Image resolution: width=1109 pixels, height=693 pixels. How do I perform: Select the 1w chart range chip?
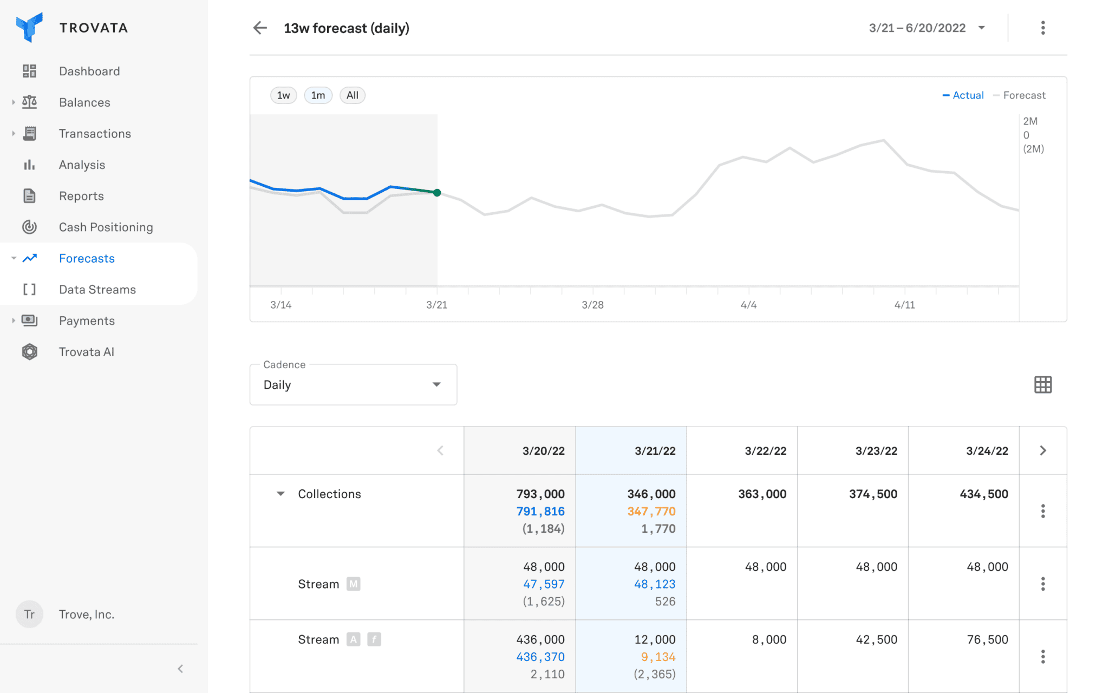point(283,95)
